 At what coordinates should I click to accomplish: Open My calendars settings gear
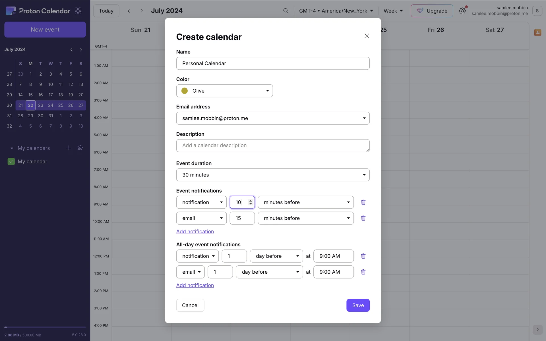[x=80, y=148]
